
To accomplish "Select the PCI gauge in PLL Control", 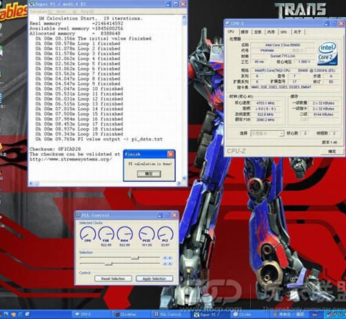I will 165,234.
